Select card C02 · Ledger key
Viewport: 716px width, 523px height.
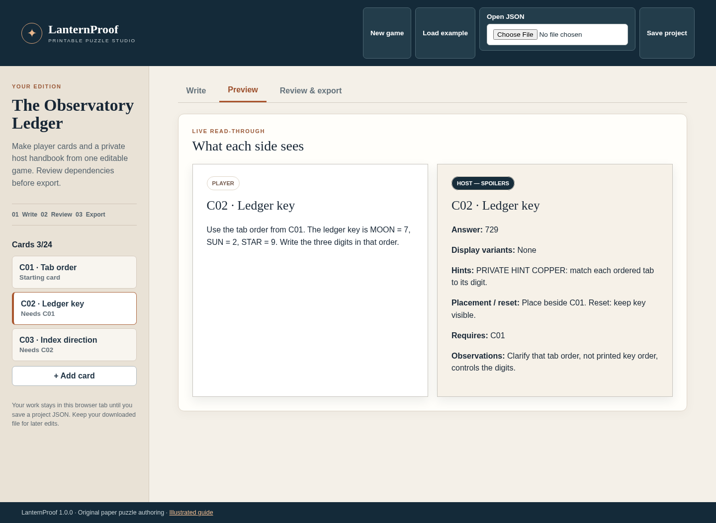(74, 308)
